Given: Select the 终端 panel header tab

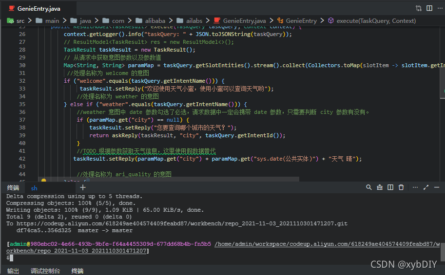Looking at the screenshot, I should (13, 188).
